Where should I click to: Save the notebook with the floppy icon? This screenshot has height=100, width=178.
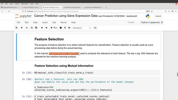(x=17, y=28)
